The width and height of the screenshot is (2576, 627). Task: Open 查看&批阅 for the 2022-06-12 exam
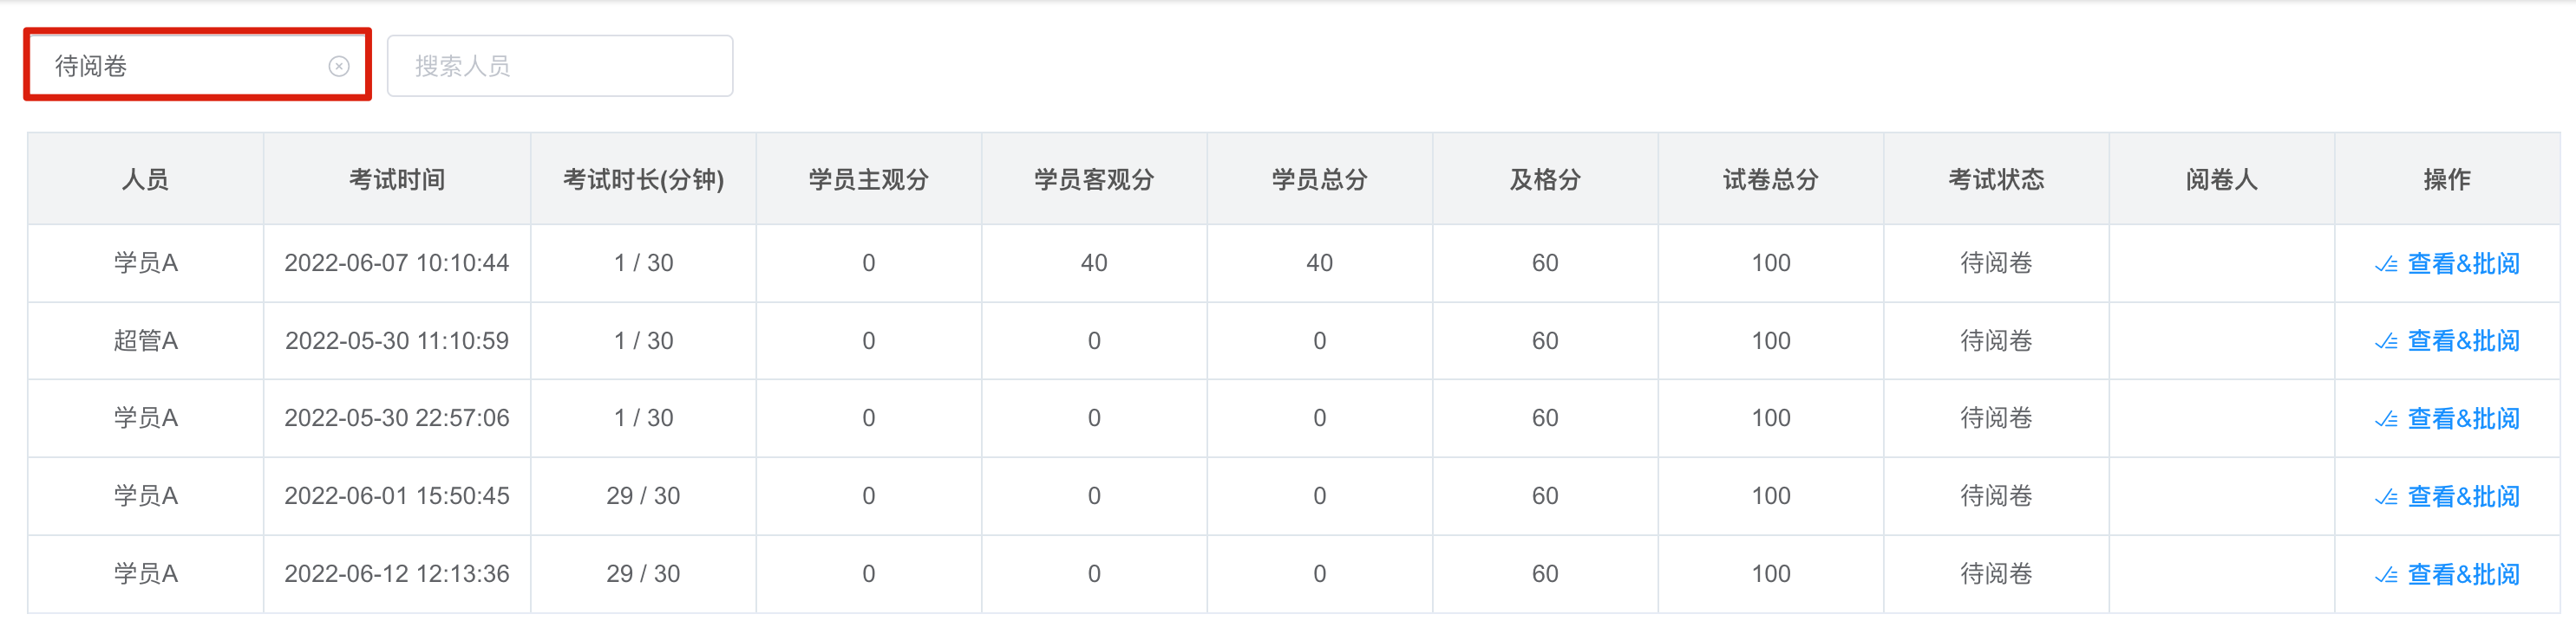click(2463, 574)
